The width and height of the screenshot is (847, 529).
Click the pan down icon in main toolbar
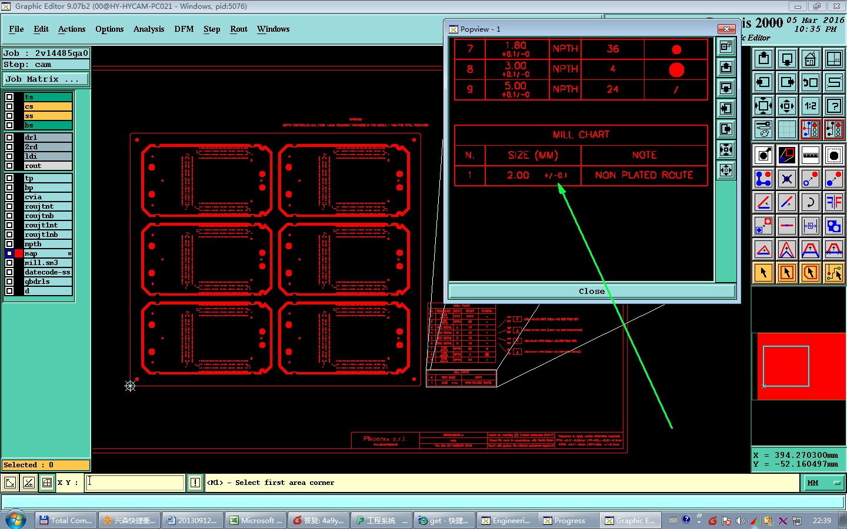(x=787, y=59)
